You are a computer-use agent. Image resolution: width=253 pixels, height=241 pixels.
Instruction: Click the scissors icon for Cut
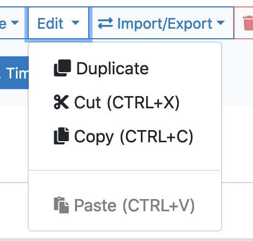(x=61, y=102)
